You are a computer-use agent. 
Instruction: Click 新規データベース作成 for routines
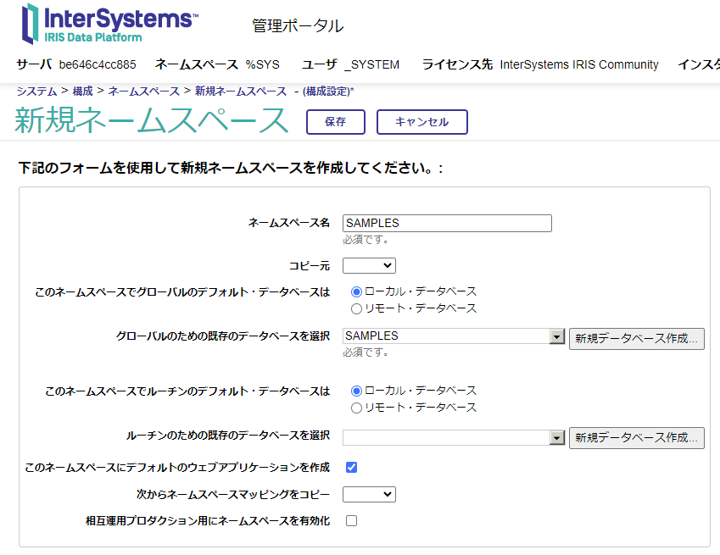636,438
